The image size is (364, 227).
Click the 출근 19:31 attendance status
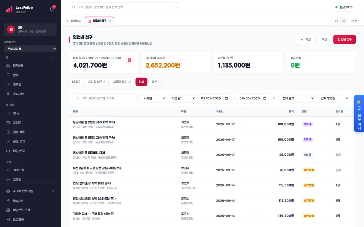[344, 7]
